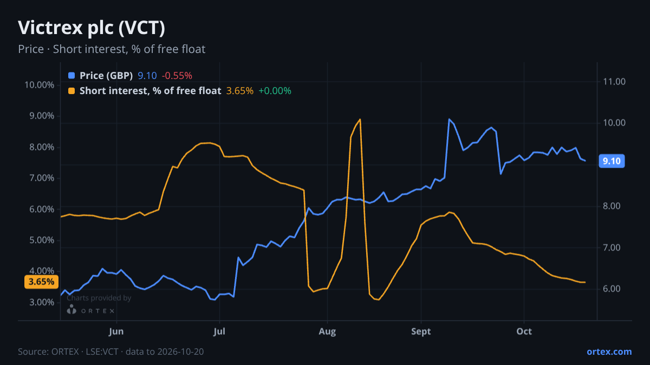Click the Aug label on the time axis
The width and height of the screenshot is (650, 365).
pos(327,331)
